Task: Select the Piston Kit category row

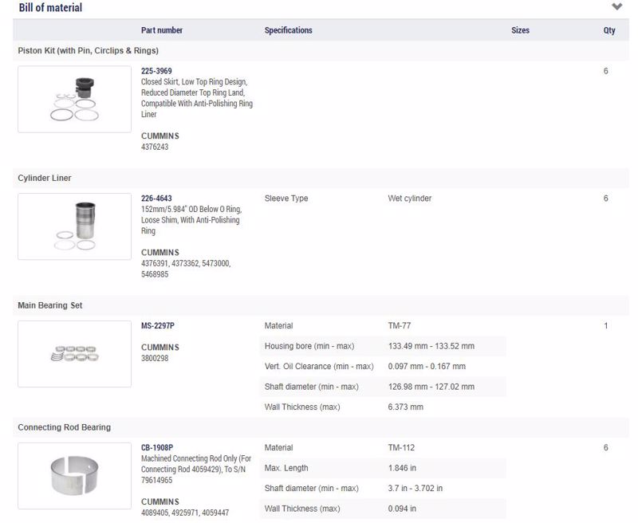Action: 321,50
